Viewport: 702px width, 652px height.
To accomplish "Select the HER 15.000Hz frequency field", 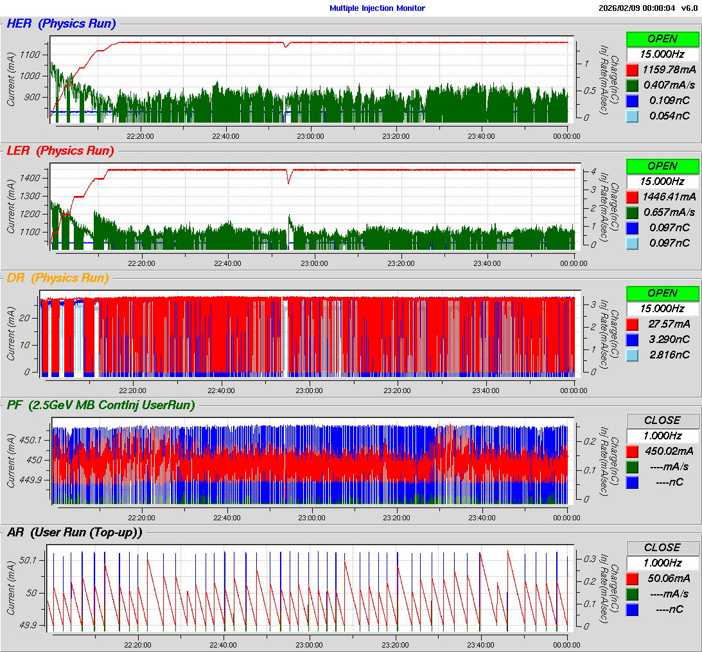I will 662,54.
